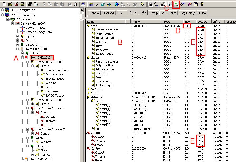Select Device 4-Image-Info in the tree
The image size is (236, 162).
click(x=39, y=32)
